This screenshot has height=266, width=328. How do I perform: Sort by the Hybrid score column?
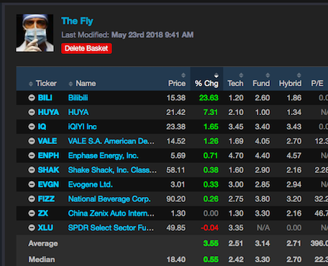click(x=290, y=81)
